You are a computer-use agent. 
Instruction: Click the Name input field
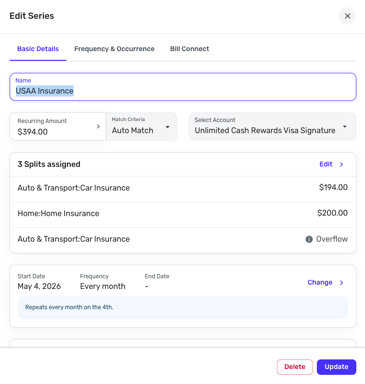click(x=183, y=91)
